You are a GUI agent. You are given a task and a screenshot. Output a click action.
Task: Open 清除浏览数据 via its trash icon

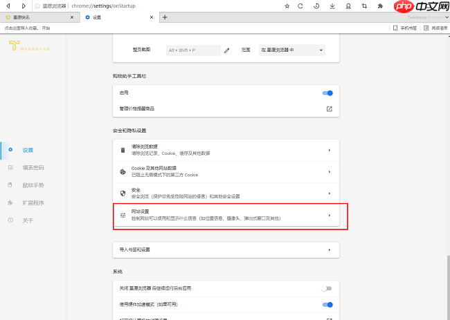click(123, 150)
